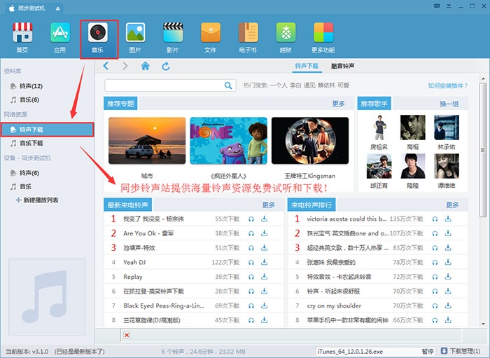Open the 越狱 (Jailbreak) pineapple icon
Image resolution: width=490 pixels, height=358 pixels.
click(x=286, y=37)
